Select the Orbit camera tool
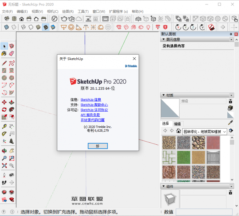This screenshot has width=239, height=216. (x=4, y=150)
